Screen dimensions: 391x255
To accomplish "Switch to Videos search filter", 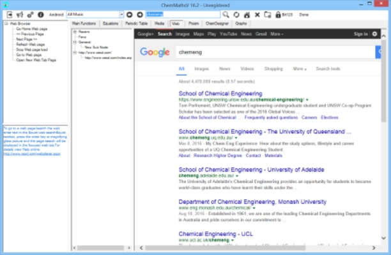I will [x=247, y=69].
